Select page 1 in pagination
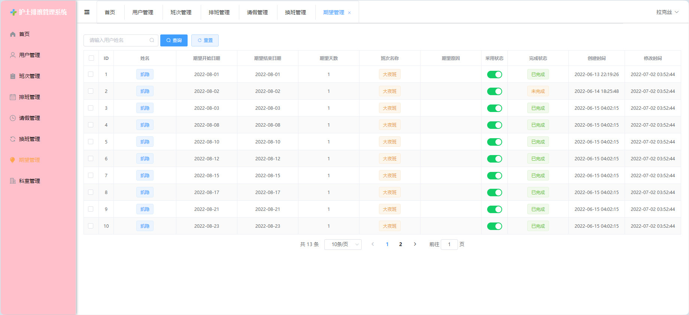 coord(387,244)
